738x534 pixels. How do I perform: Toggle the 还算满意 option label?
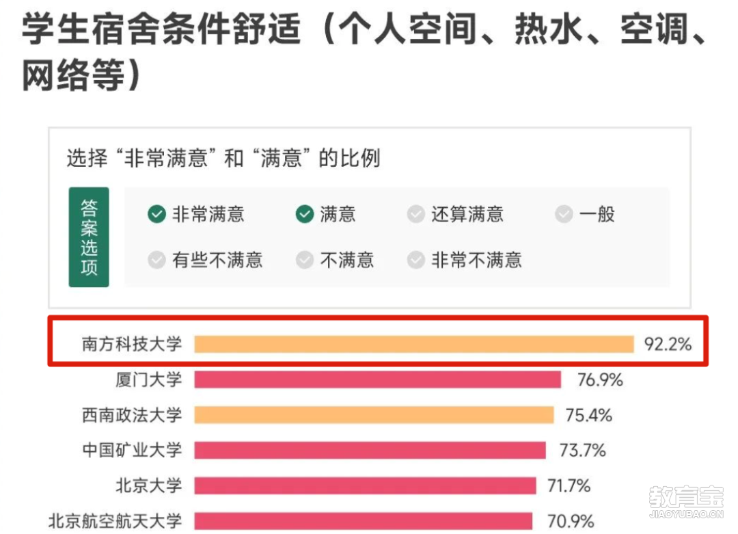pos(467,214)
